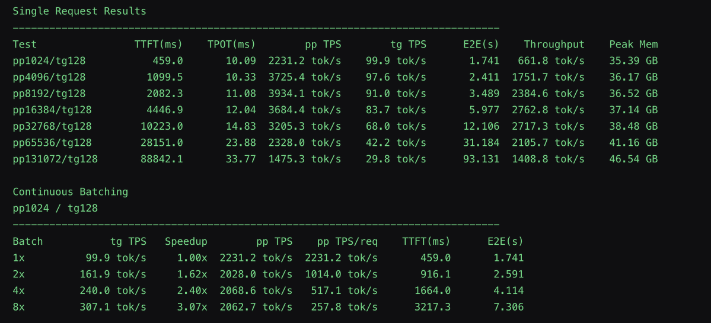Select the 'pp1024/tg128' test row label
The height and width of the screenshot is (323, 711).
pyautogui.click(x=49, y=60)
